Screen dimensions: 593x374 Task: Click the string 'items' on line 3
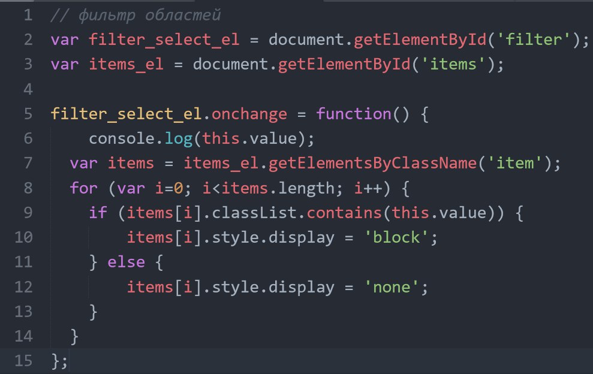click(453, 64)
